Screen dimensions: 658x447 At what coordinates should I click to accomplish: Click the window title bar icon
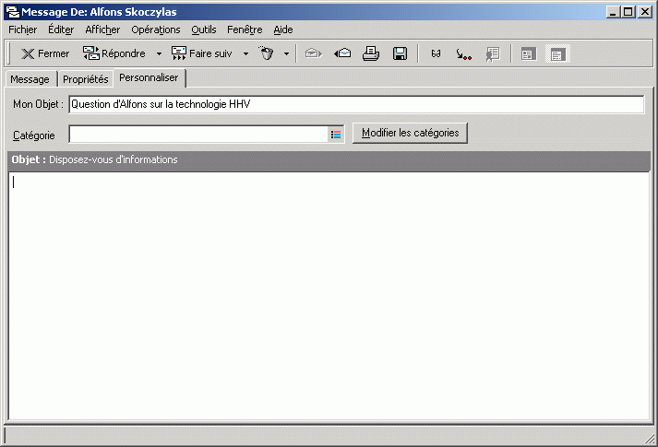click(x=13, y=12)
